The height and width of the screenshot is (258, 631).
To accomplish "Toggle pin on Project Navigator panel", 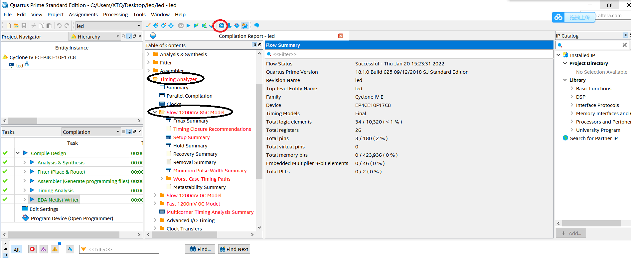I will pos(129,36).
